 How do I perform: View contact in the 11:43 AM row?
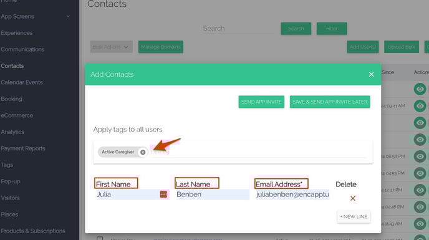[420, 224]
